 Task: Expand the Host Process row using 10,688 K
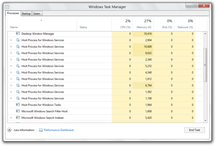click(11, 47)
